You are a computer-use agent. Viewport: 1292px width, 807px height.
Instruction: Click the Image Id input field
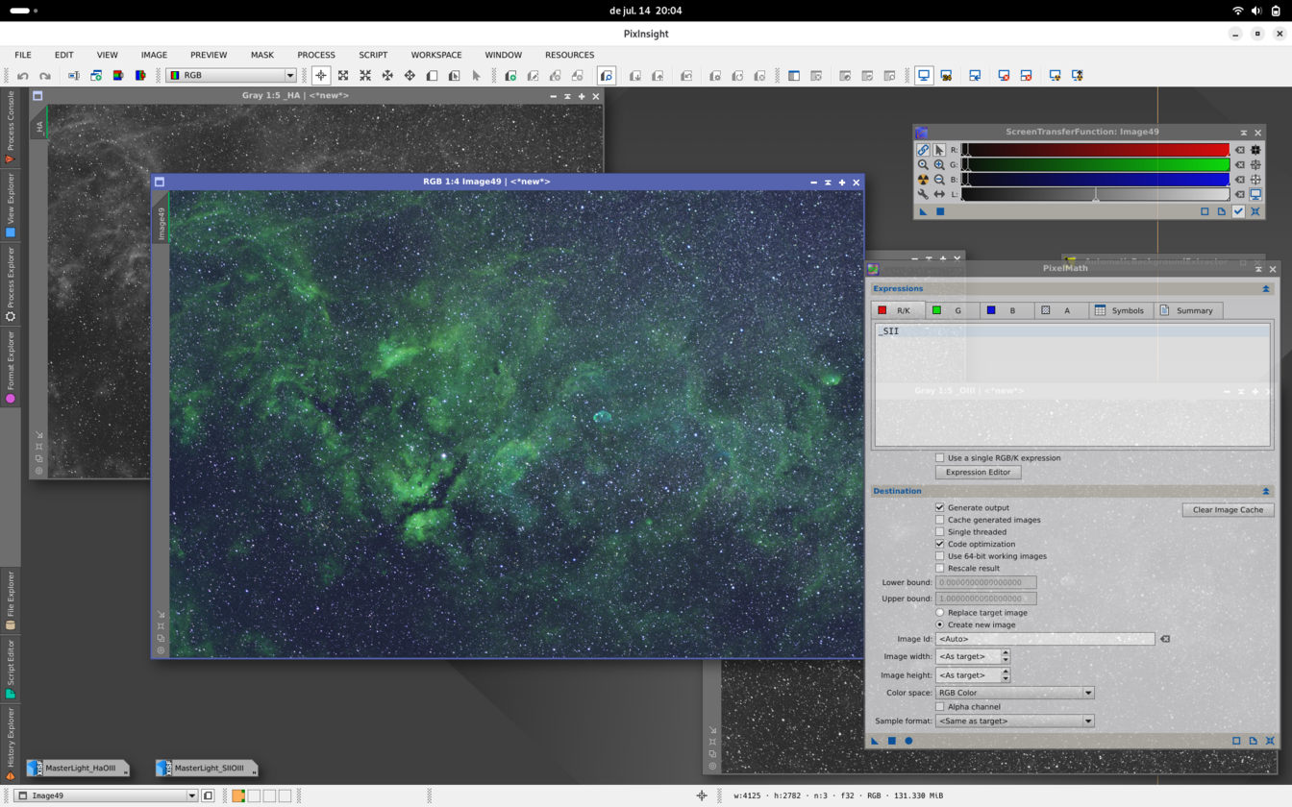click(x=1045, y=639)
